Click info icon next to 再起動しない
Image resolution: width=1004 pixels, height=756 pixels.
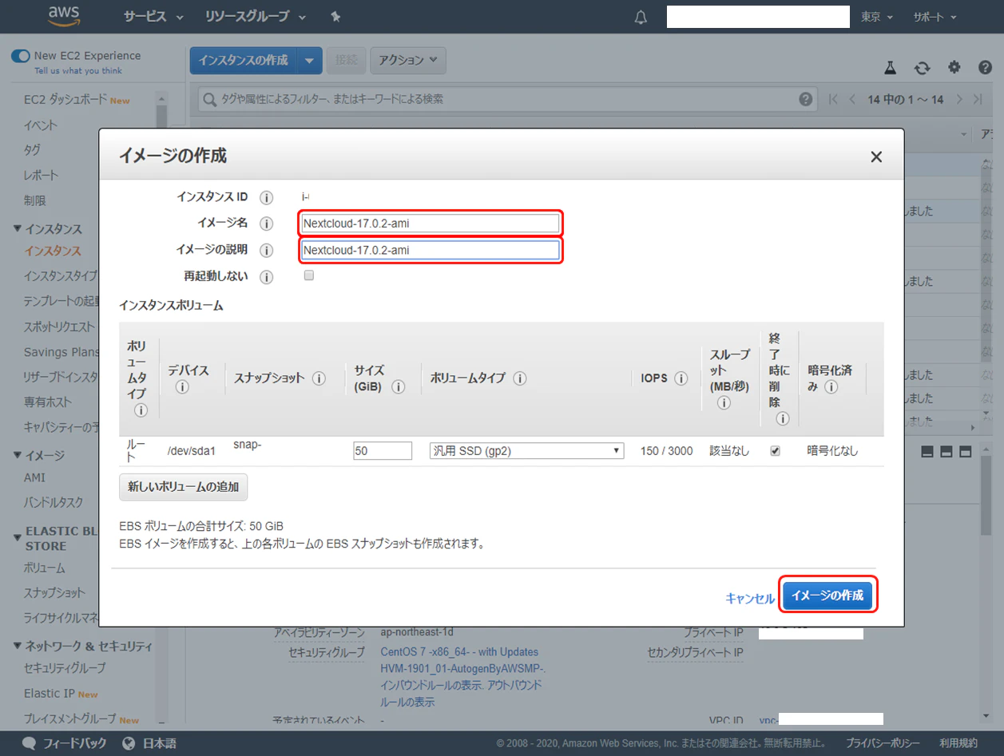[x=267, y=277]
